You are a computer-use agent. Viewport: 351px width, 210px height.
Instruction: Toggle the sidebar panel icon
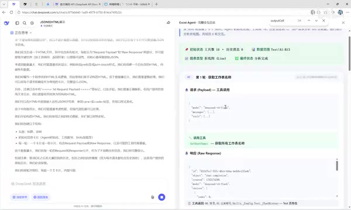click(x=17, y=23)
